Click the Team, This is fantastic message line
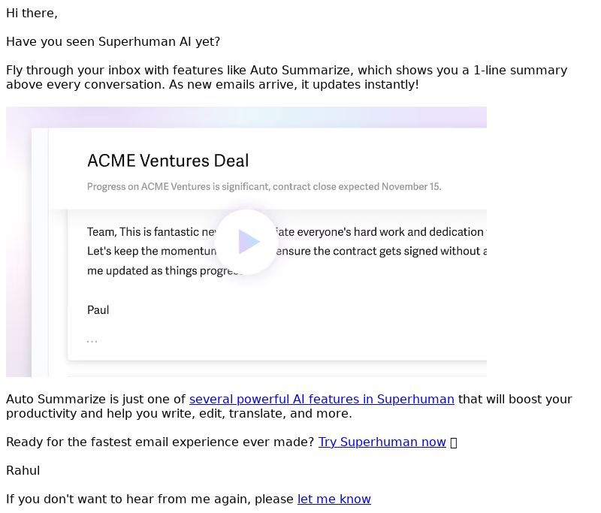Screen dimensions: 601x513 (287, 232)
